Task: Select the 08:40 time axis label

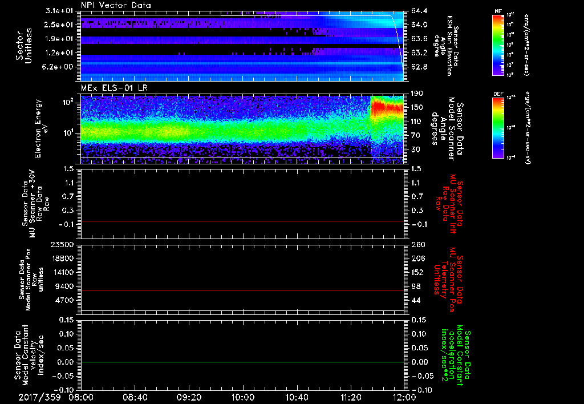Action: [135, 397]
